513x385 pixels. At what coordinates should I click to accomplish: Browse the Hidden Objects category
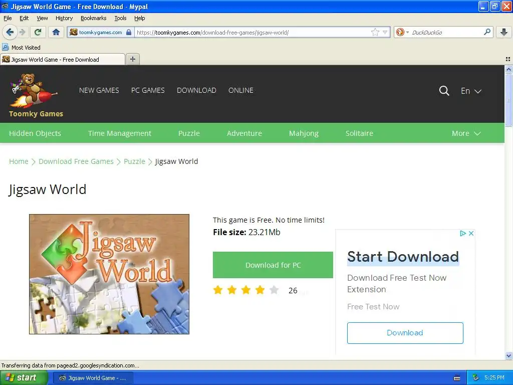(35, 133)
